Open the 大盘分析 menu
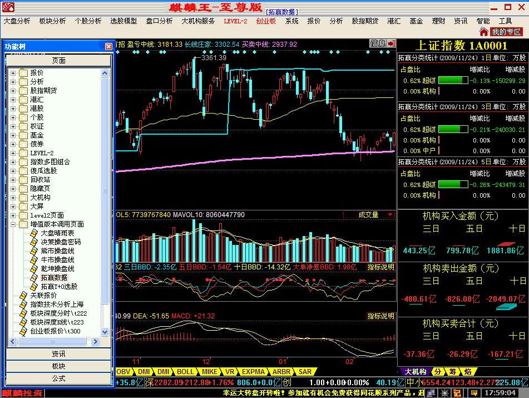 coord(17,21)
